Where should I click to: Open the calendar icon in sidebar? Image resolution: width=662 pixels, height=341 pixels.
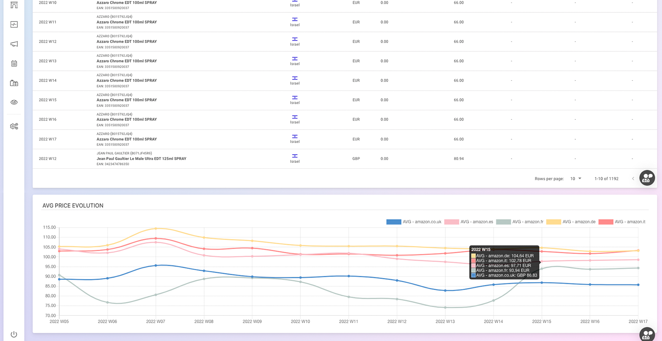point(14,63)
